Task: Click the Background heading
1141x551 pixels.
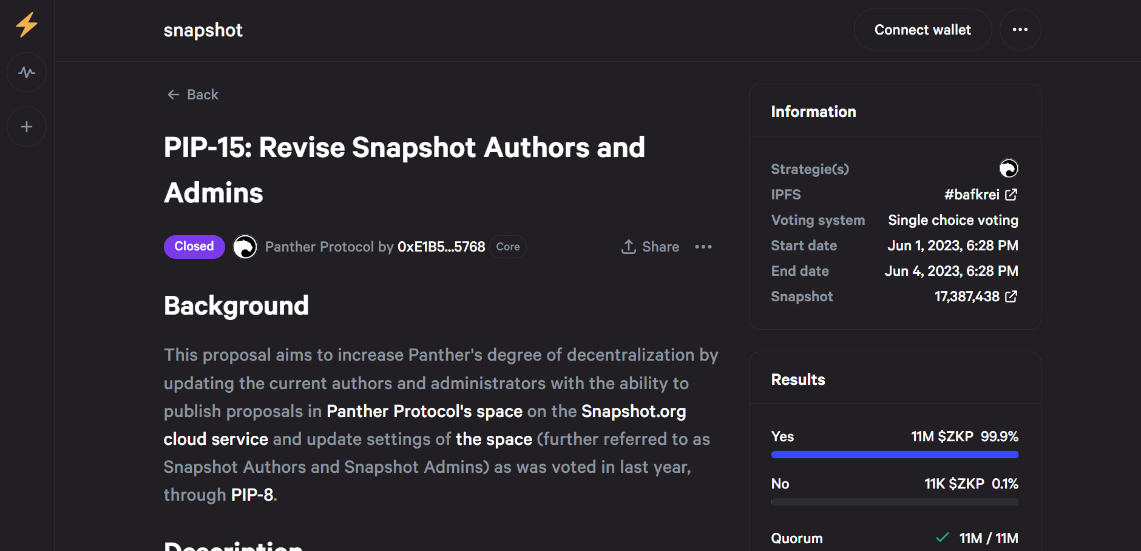Action: (x=236, y=306)
